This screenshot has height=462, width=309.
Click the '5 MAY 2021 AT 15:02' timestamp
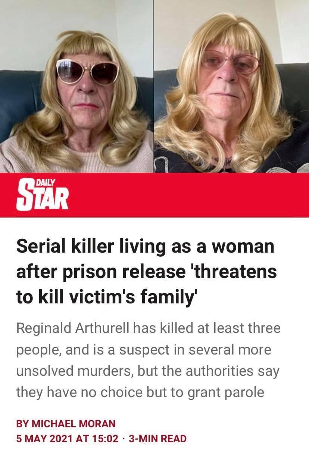[x=67, y=438]
